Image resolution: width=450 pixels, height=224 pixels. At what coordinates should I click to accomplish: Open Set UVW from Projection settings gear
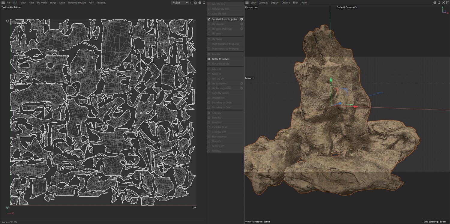point(241,19)
